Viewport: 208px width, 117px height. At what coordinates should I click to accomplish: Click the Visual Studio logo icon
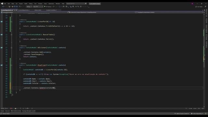tap(2, 4)
